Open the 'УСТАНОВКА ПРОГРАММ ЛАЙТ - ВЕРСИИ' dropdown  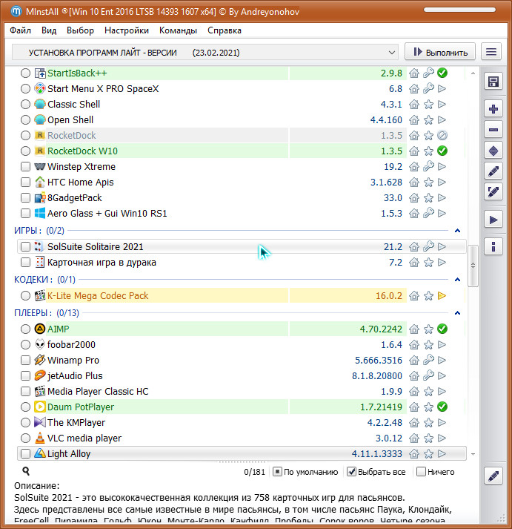pyautogui.click(x=205, y=52)
